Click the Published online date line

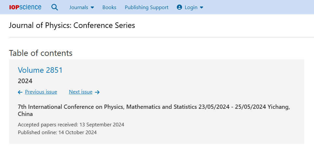point(57,132)
